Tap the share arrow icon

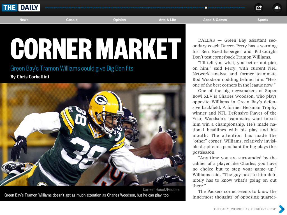point(259,8)
